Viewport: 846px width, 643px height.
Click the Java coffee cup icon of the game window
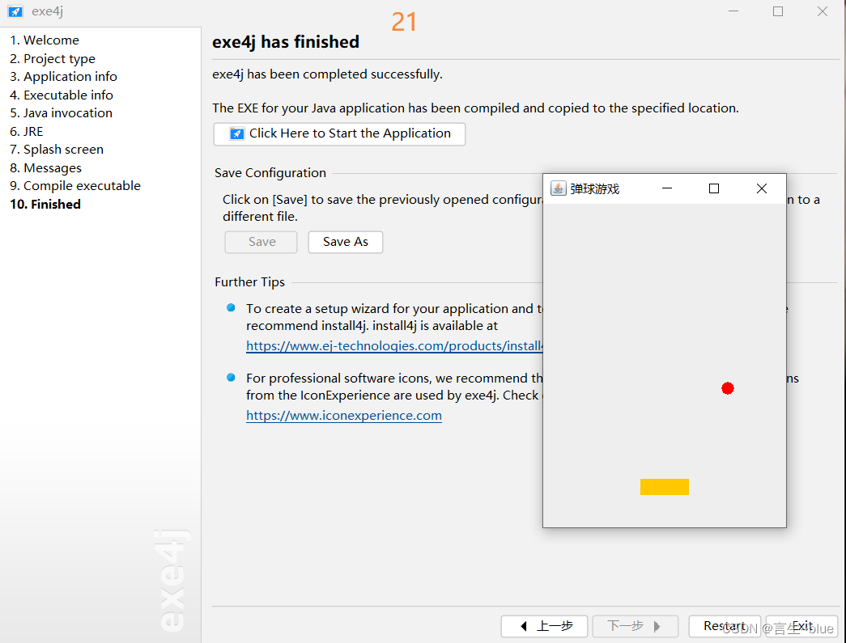click(x=558, y=188)
